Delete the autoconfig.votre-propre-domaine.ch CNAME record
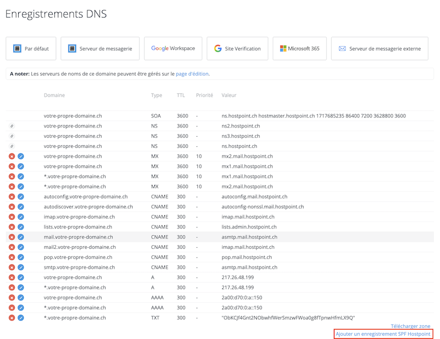 (12, 197)
